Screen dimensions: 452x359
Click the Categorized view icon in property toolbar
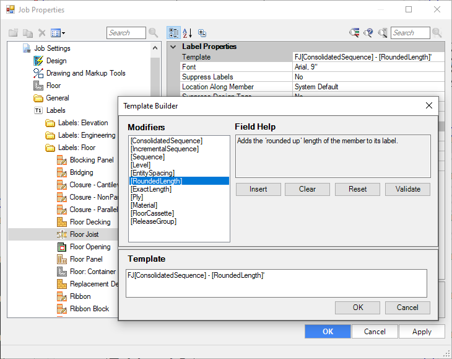tap(173, 33)
